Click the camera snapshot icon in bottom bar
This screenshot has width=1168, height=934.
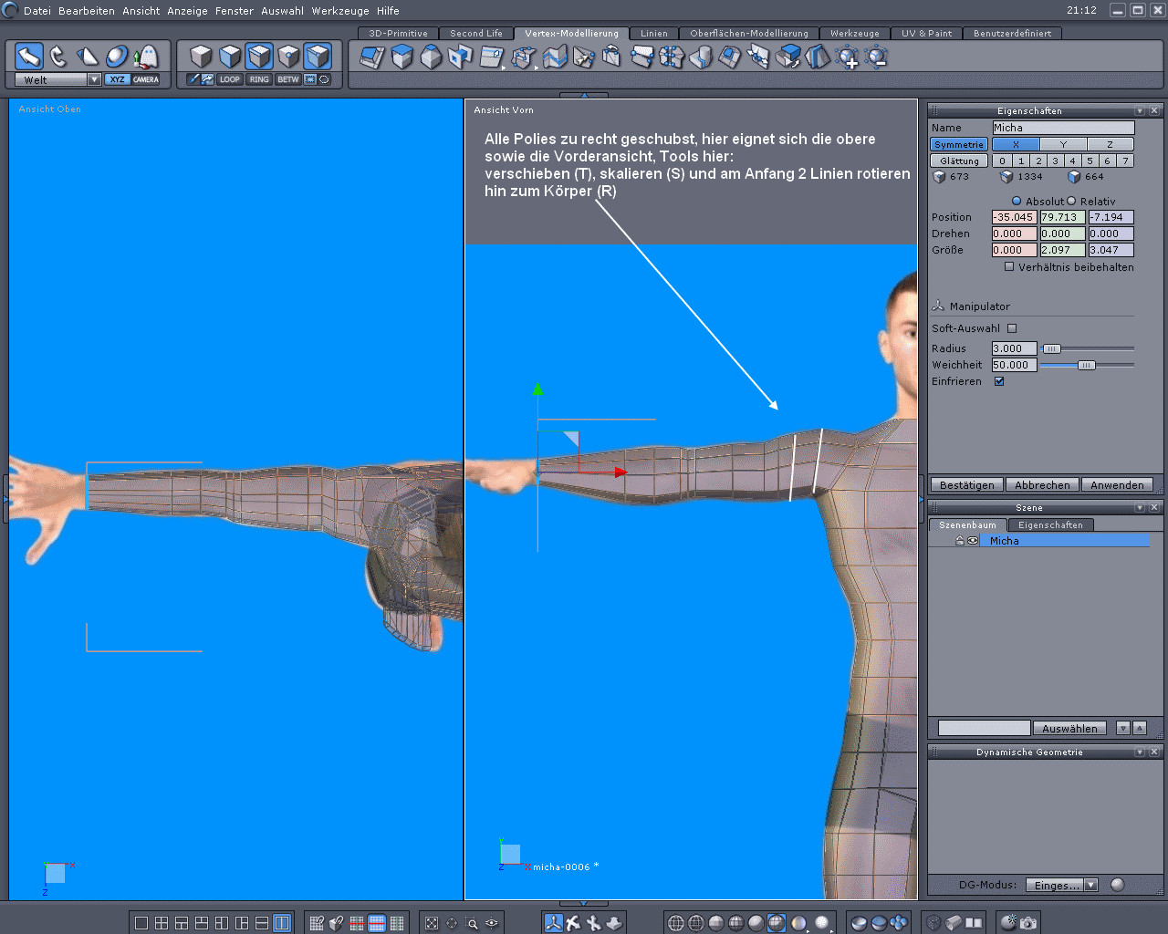click(x=1028, y=923)
